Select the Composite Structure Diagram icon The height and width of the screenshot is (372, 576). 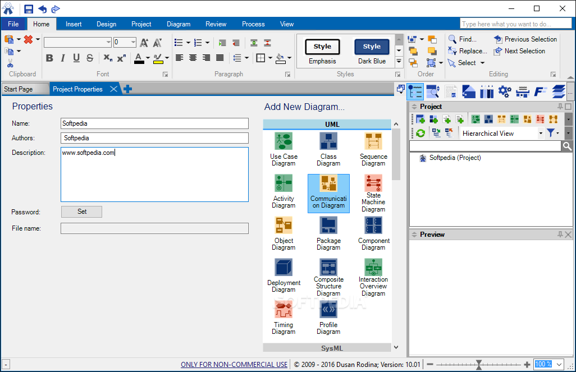tap(328, 267)
